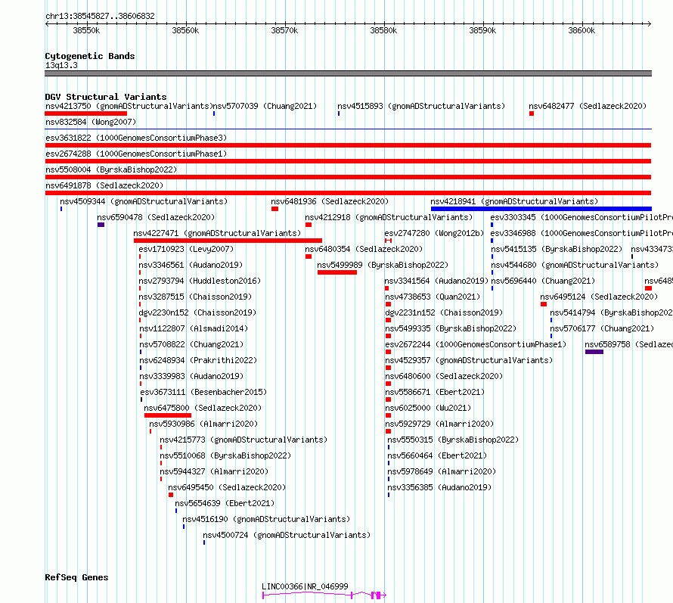The image size is (673, 603).
Task: Open nsv4738653 (Quan2021) variant
Action: pos(433,297)
